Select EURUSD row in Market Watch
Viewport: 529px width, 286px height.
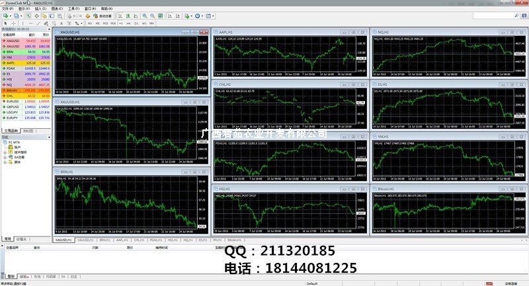pos(26,101)
